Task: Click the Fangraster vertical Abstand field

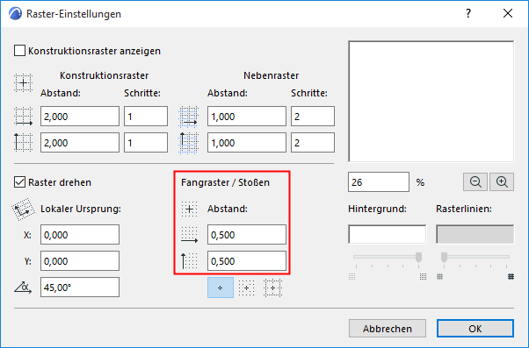Action: point(247,261)
